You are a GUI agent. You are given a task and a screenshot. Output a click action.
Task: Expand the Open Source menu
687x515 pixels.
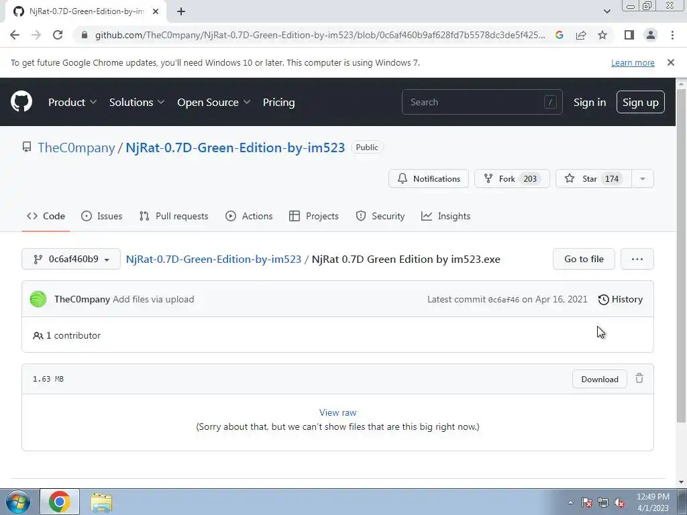(214, 102)
